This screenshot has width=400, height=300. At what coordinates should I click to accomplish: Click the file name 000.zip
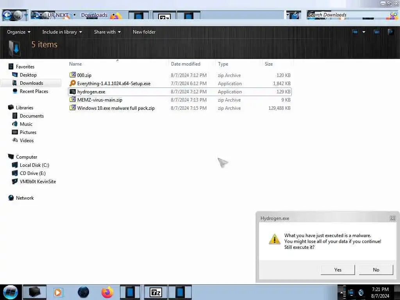pyautogui.click(x=84, y=75)
